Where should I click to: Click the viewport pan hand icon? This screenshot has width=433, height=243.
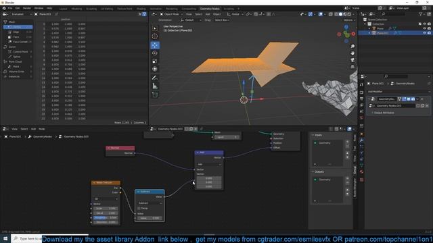352,53
